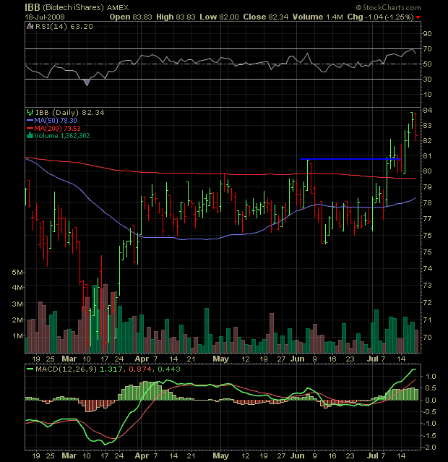Click the 4M volume scale label

[17, 287]
